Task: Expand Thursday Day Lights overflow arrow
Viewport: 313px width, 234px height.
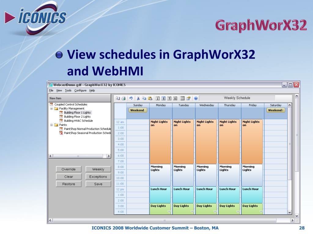Action: 238,212
